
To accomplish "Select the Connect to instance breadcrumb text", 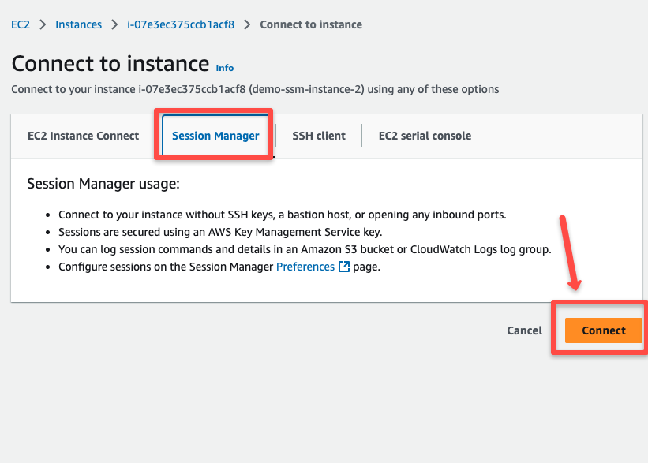I will [311, 24].
